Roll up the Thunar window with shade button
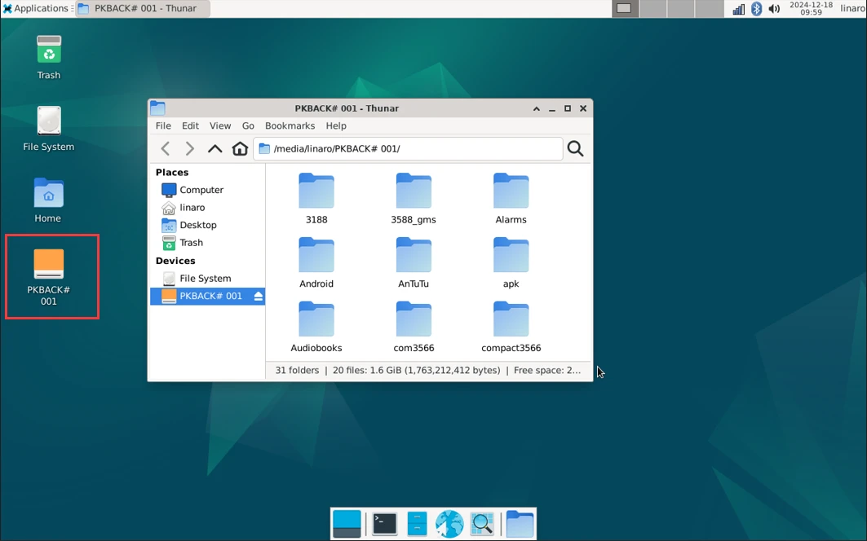This screenshot has width=867, height=541. pyautogui.click(x=537, y=109)
